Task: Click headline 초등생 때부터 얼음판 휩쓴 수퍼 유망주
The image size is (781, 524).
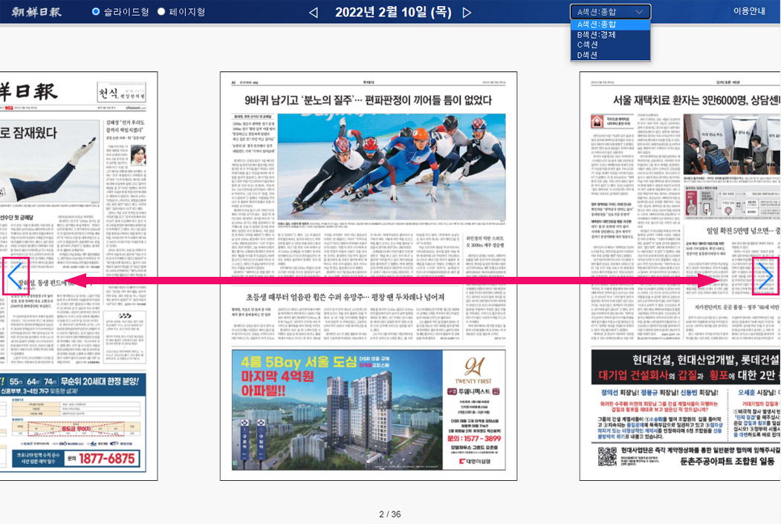Action: click(x=346, y=297)
